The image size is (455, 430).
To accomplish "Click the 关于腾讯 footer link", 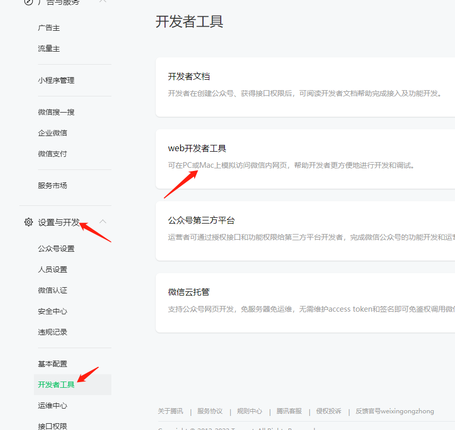I will (x=171, y=411).
